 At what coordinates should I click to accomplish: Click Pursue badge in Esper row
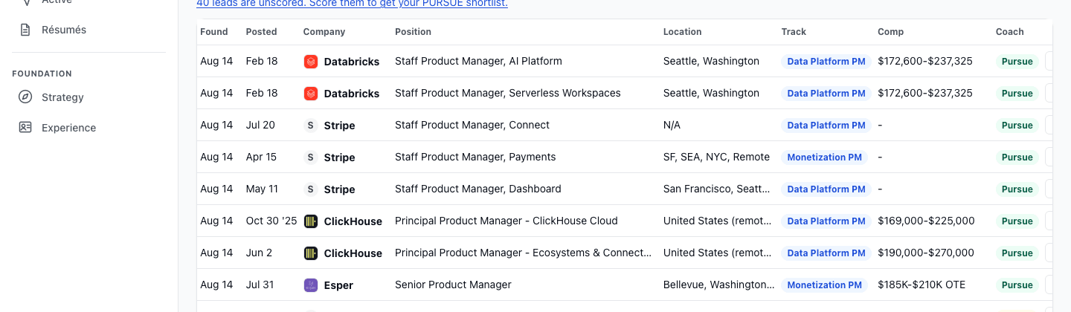coord(1017,285)
